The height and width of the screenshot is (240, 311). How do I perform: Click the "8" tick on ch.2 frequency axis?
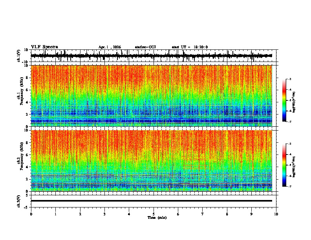[27, 143]
